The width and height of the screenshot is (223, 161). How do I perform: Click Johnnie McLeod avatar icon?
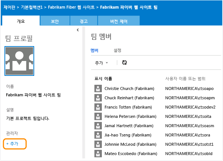tap(98, 144)
